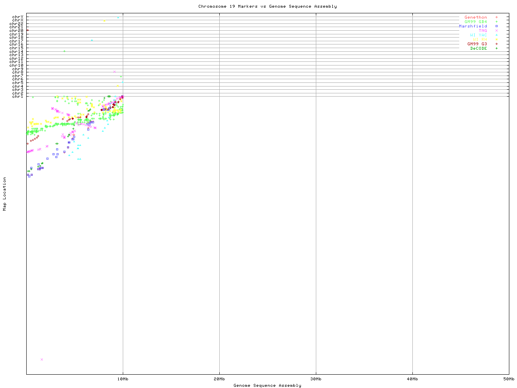Select the vertical Map Location axis title

5,194
